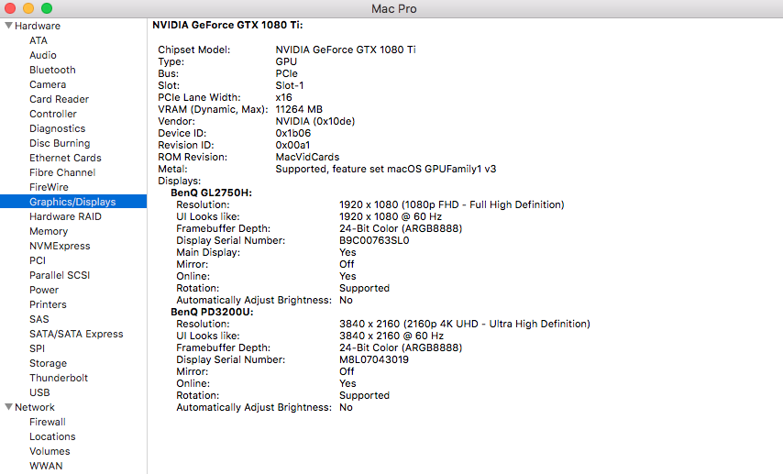
Task: Click the 2160p 4K UHD resolution value
Action: [x=465, y=324]
